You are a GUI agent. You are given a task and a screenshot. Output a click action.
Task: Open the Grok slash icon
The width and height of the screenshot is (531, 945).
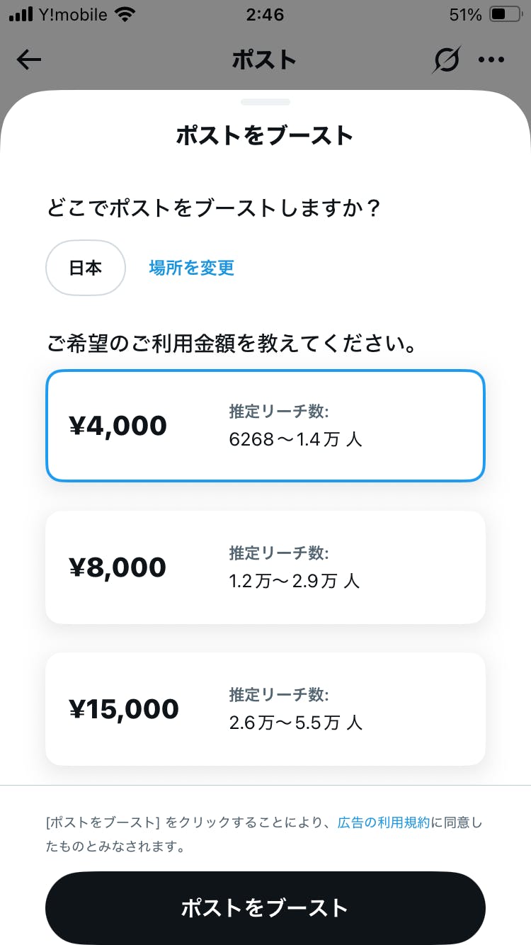click(x=446, y=60)
